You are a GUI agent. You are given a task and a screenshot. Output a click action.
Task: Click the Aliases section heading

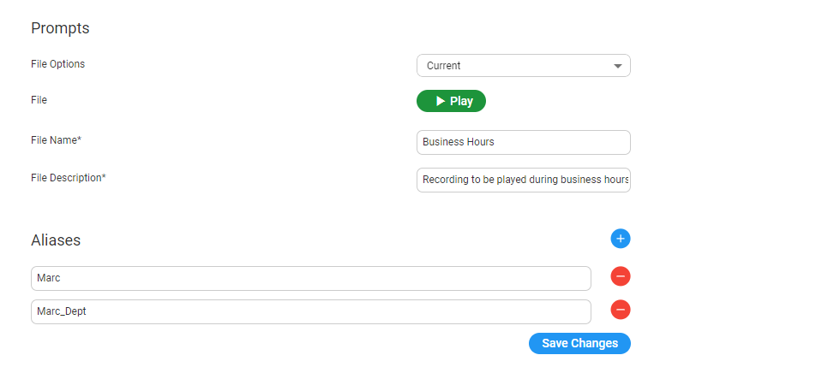(56, 240)
